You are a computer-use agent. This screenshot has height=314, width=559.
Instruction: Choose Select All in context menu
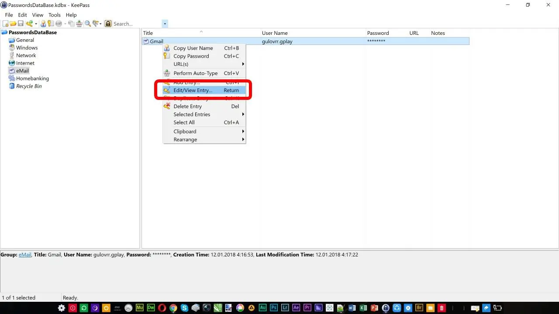(204, 123)
